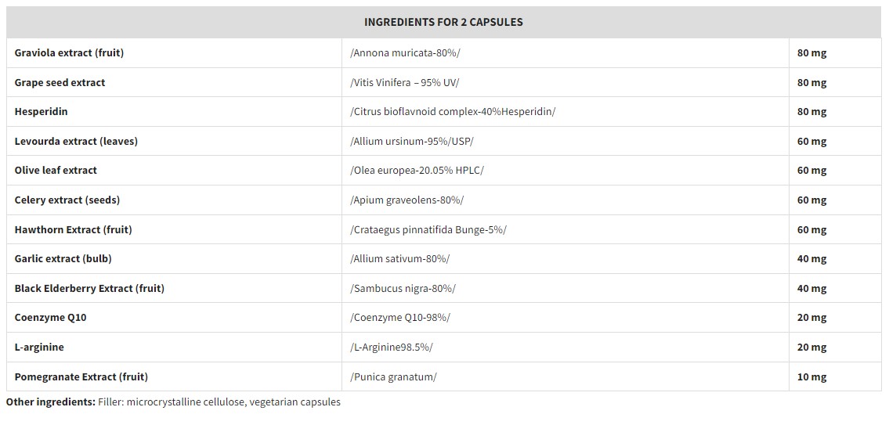The height and width of the screenshot is (425, 889).
Task: Select the '/Olea europea-20.05% HPLC/' cell
Action: [417, 171]
